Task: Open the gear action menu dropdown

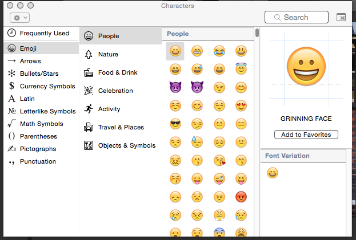Action: (x=21, y=18)
